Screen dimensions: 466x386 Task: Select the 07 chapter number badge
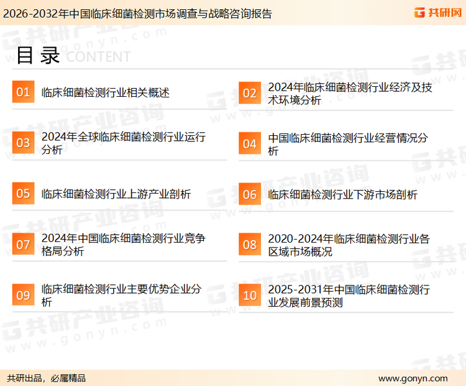[x=23, y=245]
